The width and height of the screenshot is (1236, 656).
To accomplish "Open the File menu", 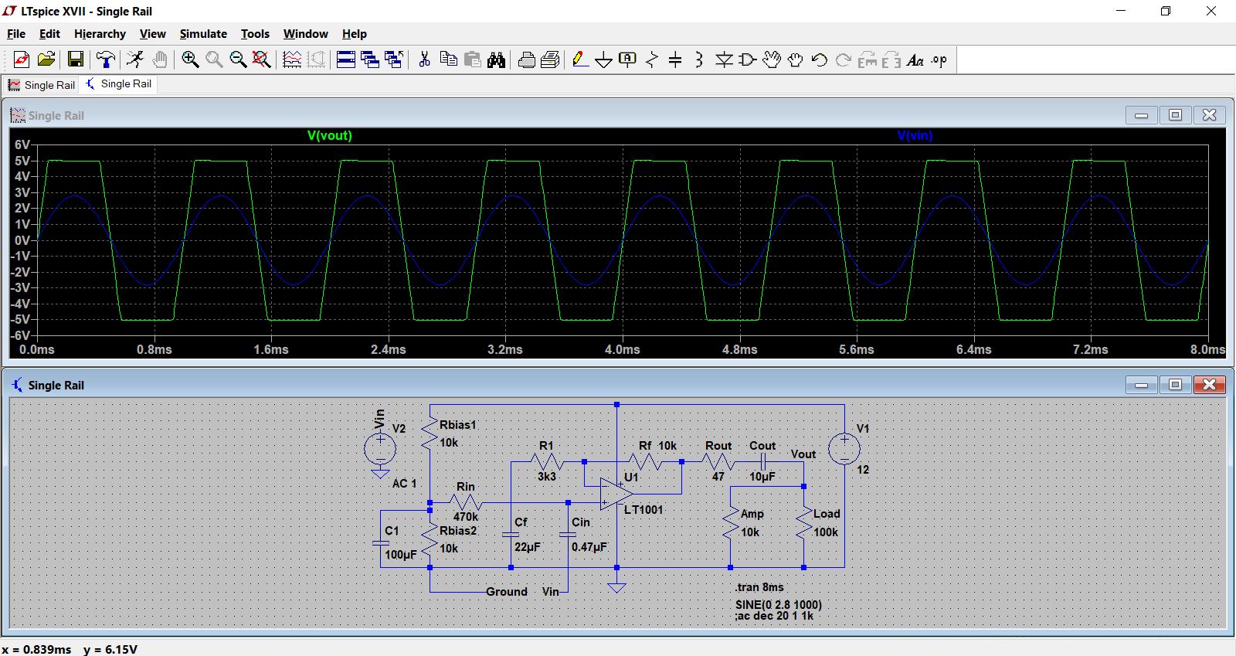I will pos(16,34).
